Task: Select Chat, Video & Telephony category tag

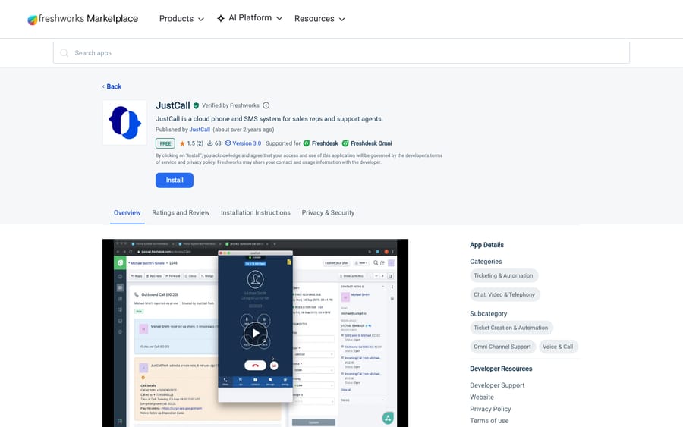Action: click(505, 295)
